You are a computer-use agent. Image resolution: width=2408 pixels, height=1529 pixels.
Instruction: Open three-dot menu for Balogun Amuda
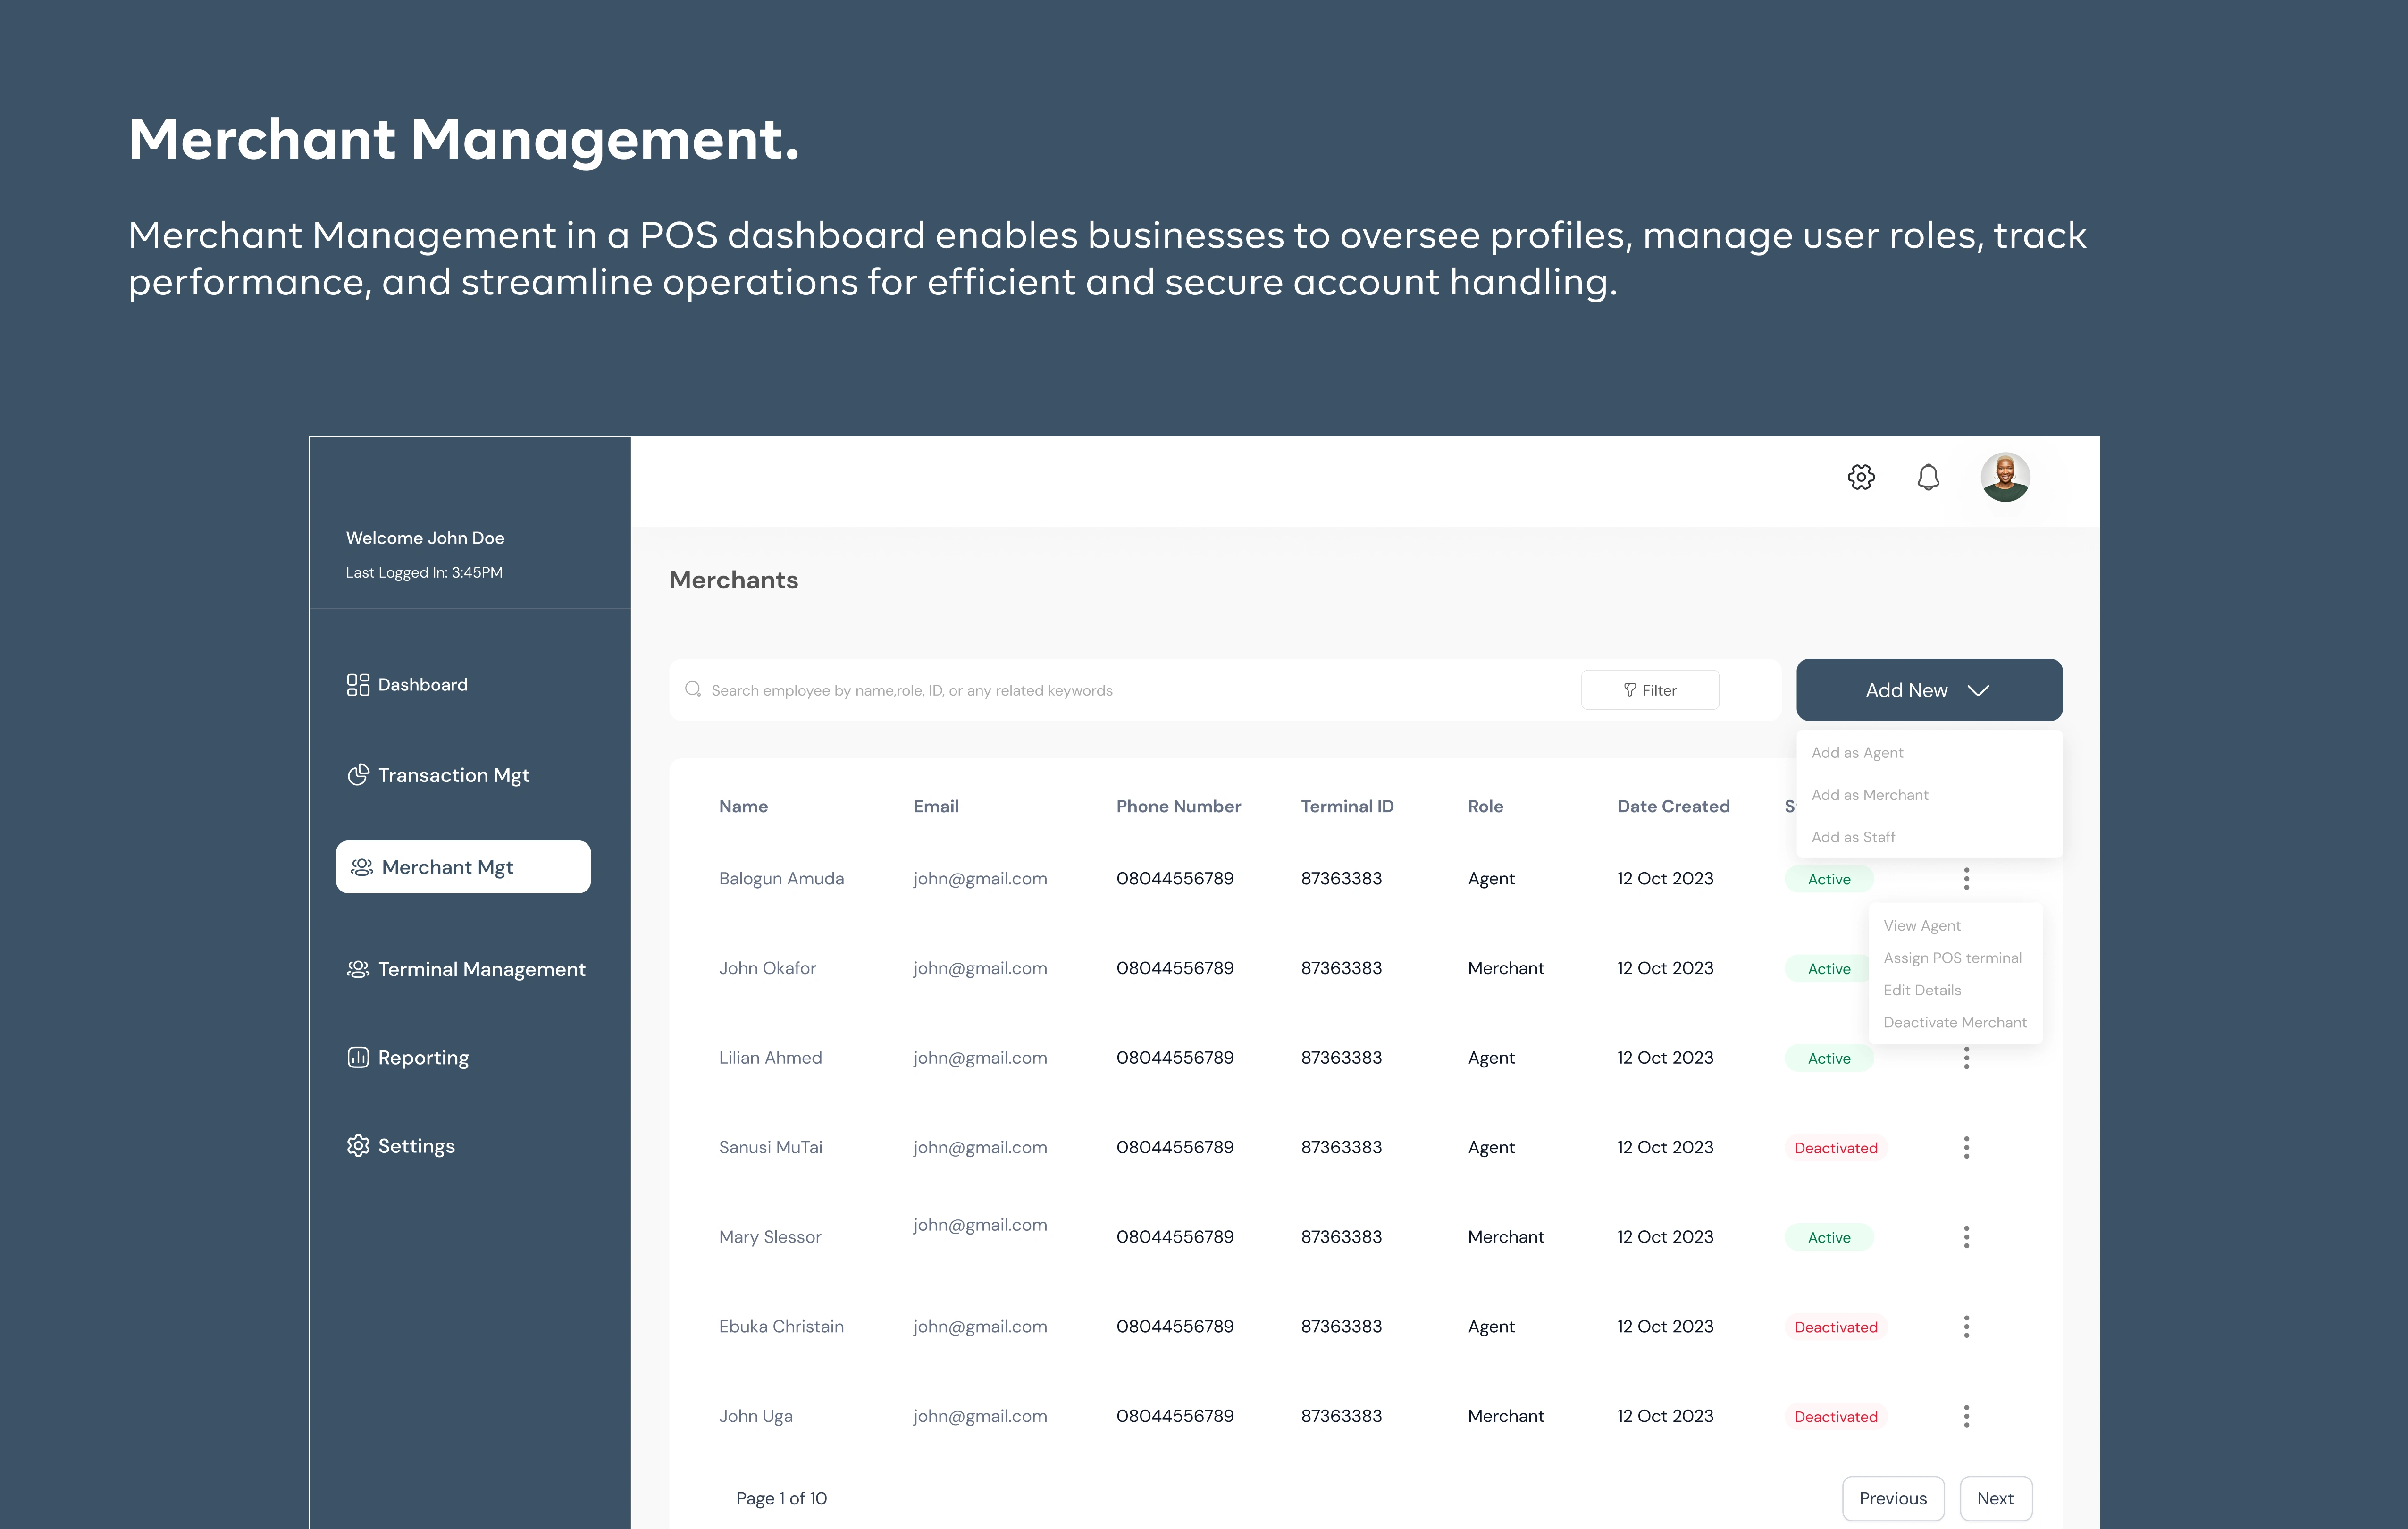pos(1966,879)
